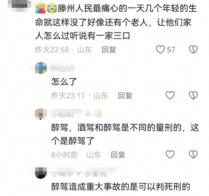Select the text 怎么了

point(64,82)
